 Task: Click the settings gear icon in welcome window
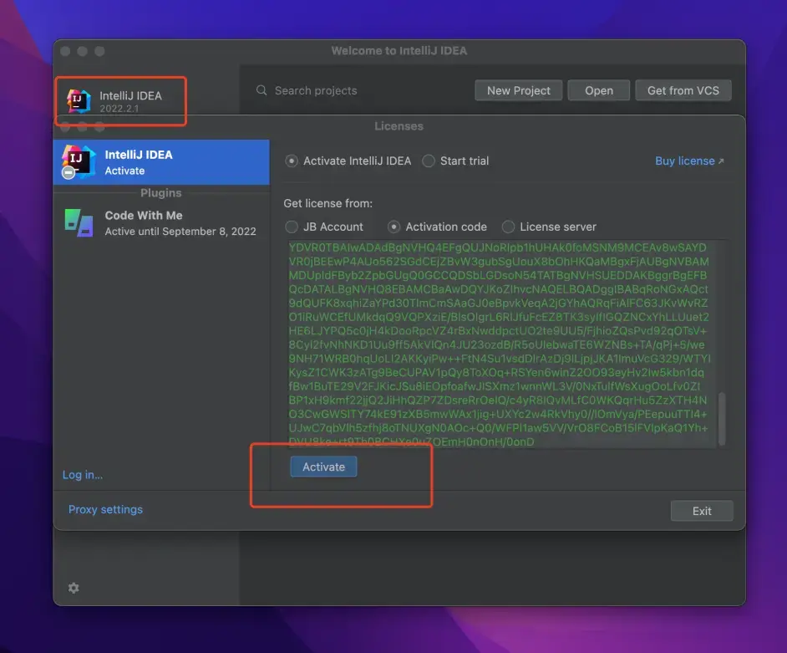pyautogui.click(x=74, y=588)
